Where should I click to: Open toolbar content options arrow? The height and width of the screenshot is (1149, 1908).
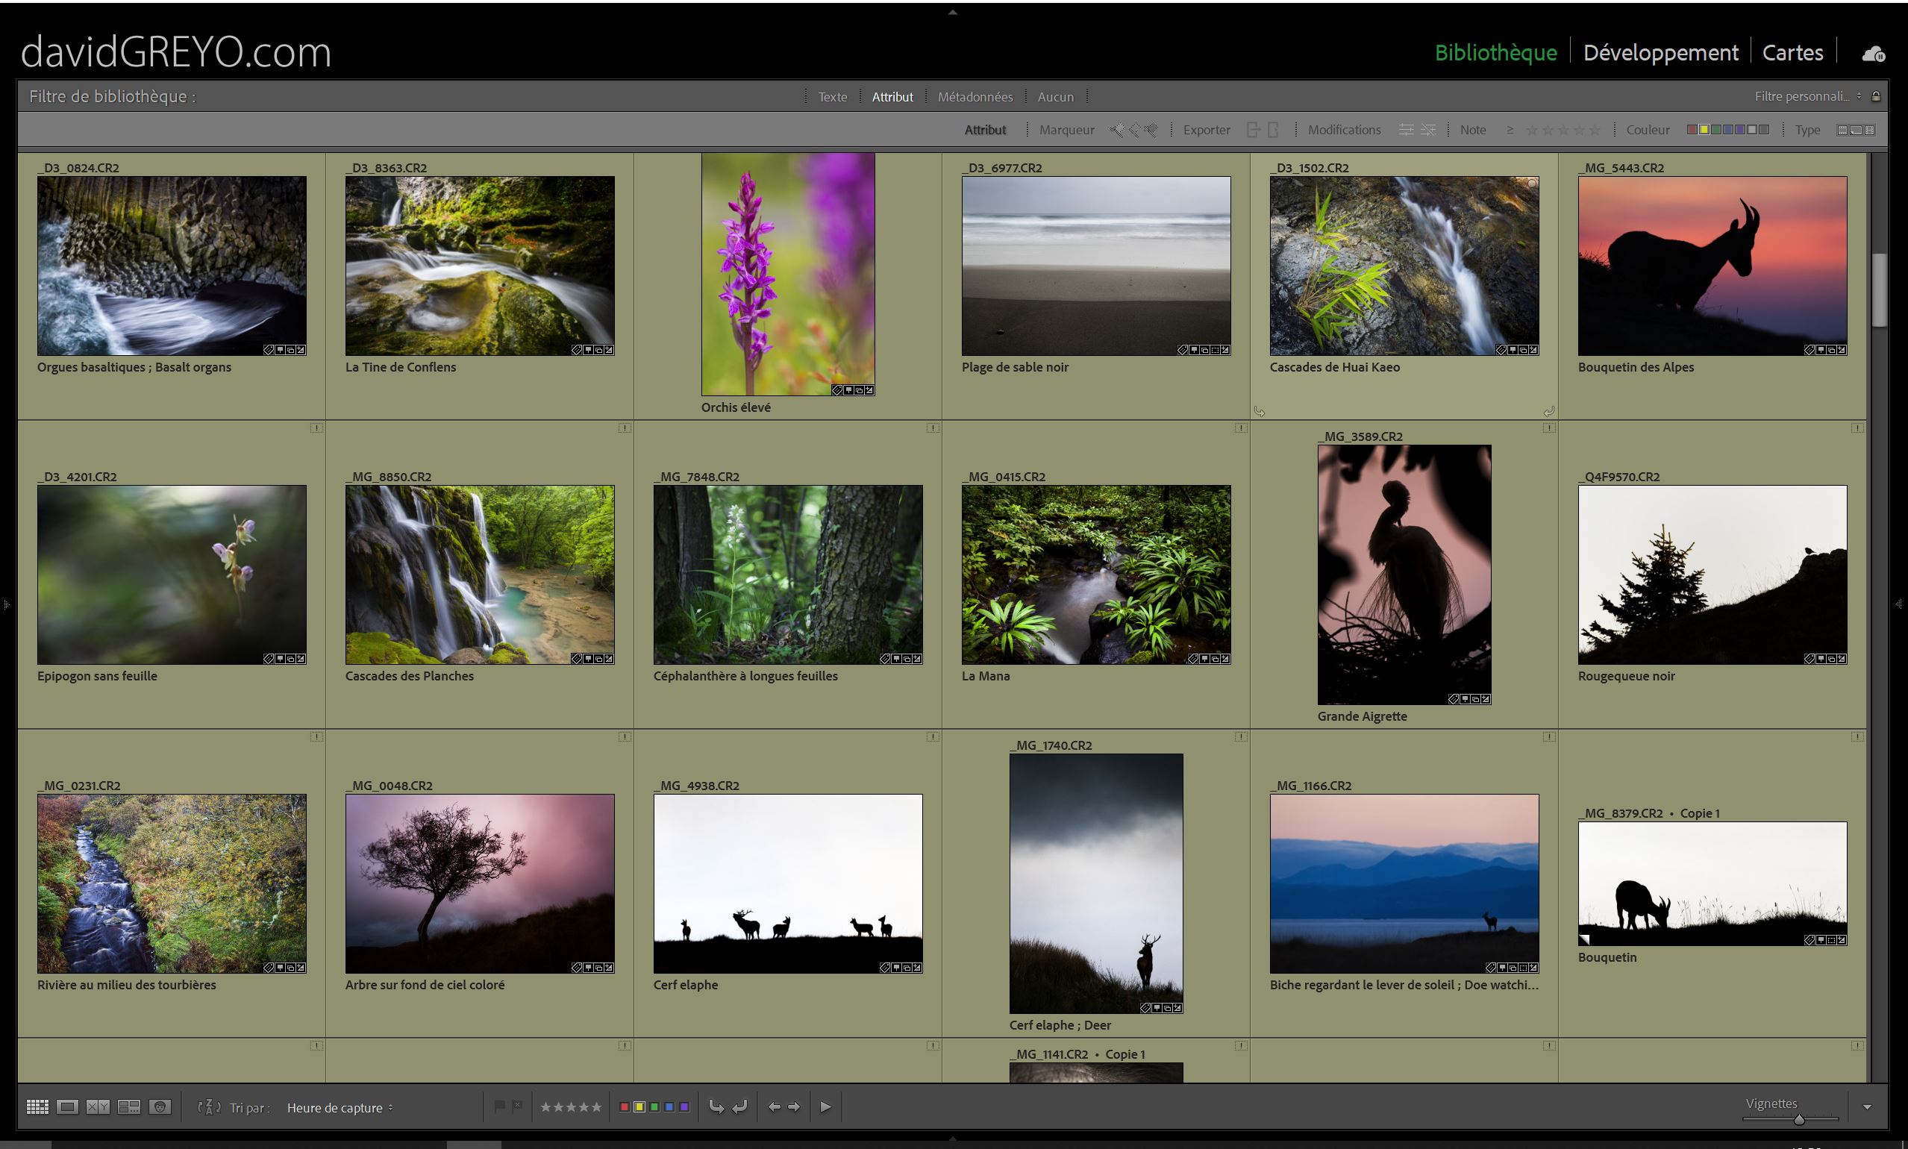1867,1107
